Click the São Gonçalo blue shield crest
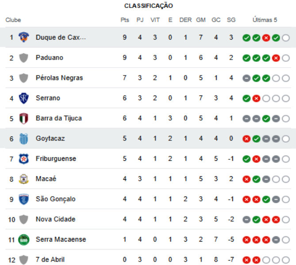 [x=23, y=199]
